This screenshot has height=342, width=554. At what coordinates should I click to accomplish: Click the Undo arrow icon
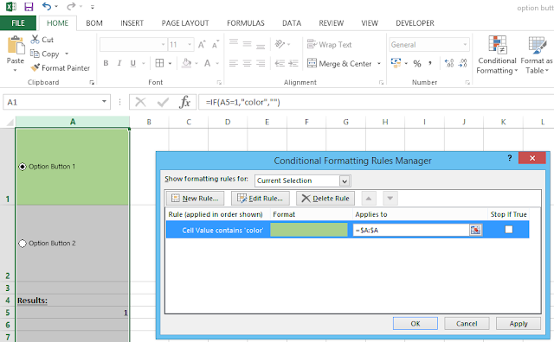click(x=46, y=6)
